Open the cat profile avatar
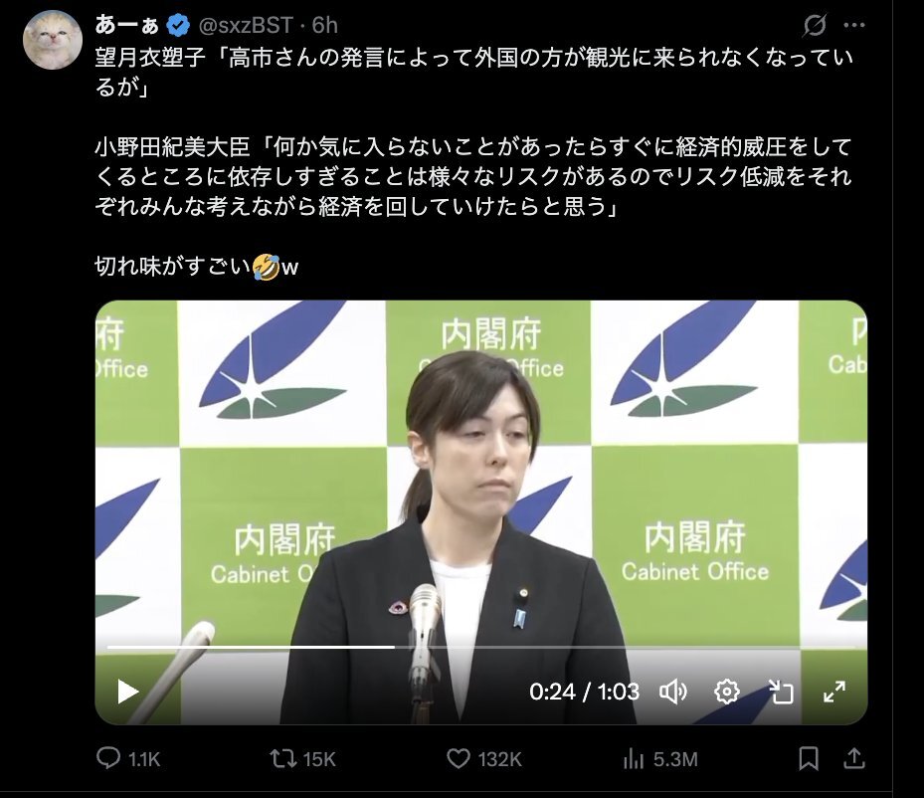The image size is (924, 798). pos(53,41)
